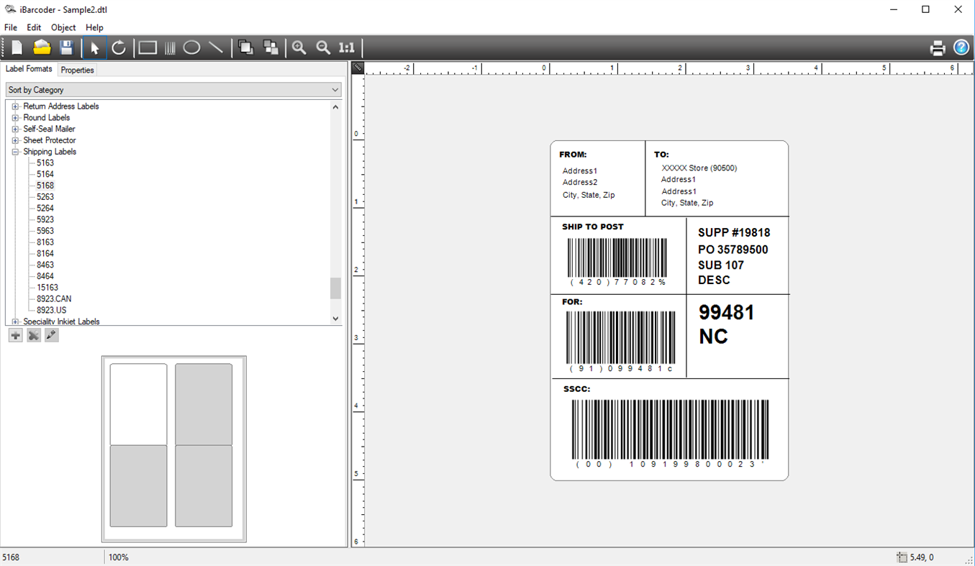Click scroll up arrow in formats list
This screenshot has width=975, height=566.
[335, 106]
